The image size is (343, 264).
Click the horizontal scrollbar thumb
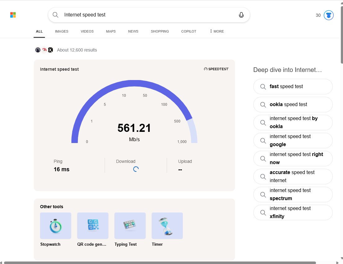pos(160,263)
